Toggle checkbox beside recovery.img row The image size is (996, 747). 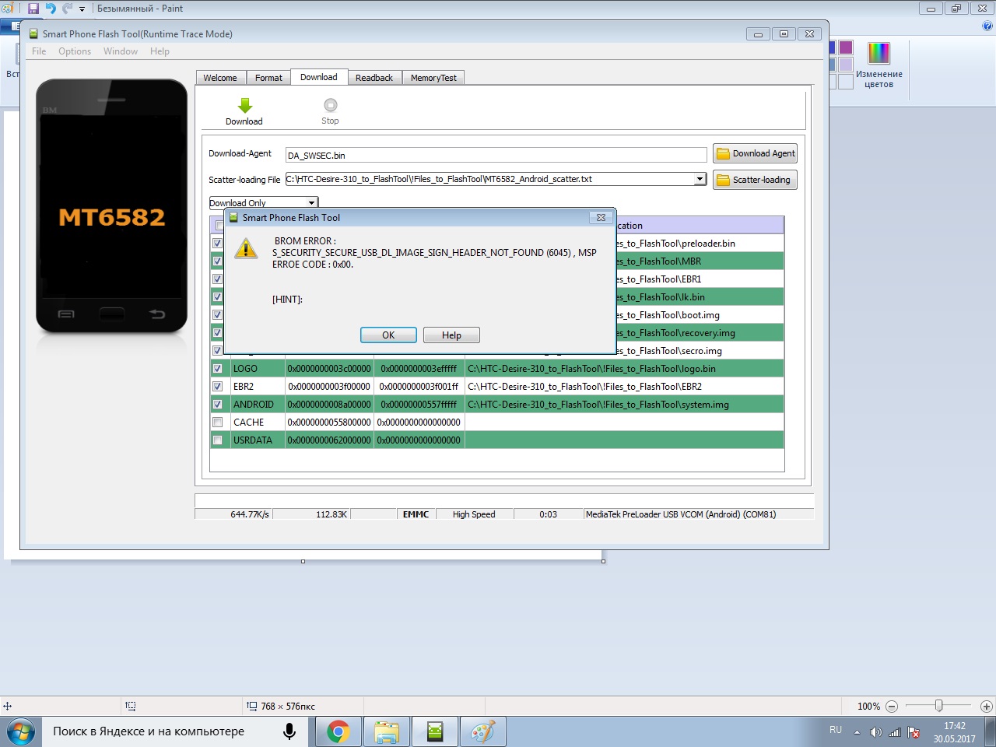217,333
